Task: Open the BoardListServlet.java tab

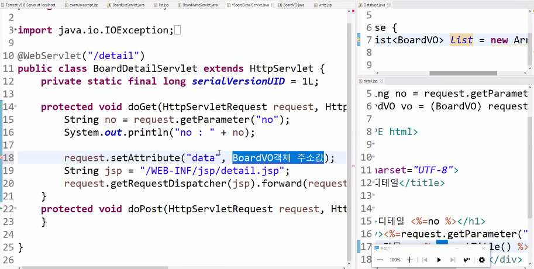Action: pos(126,5)
